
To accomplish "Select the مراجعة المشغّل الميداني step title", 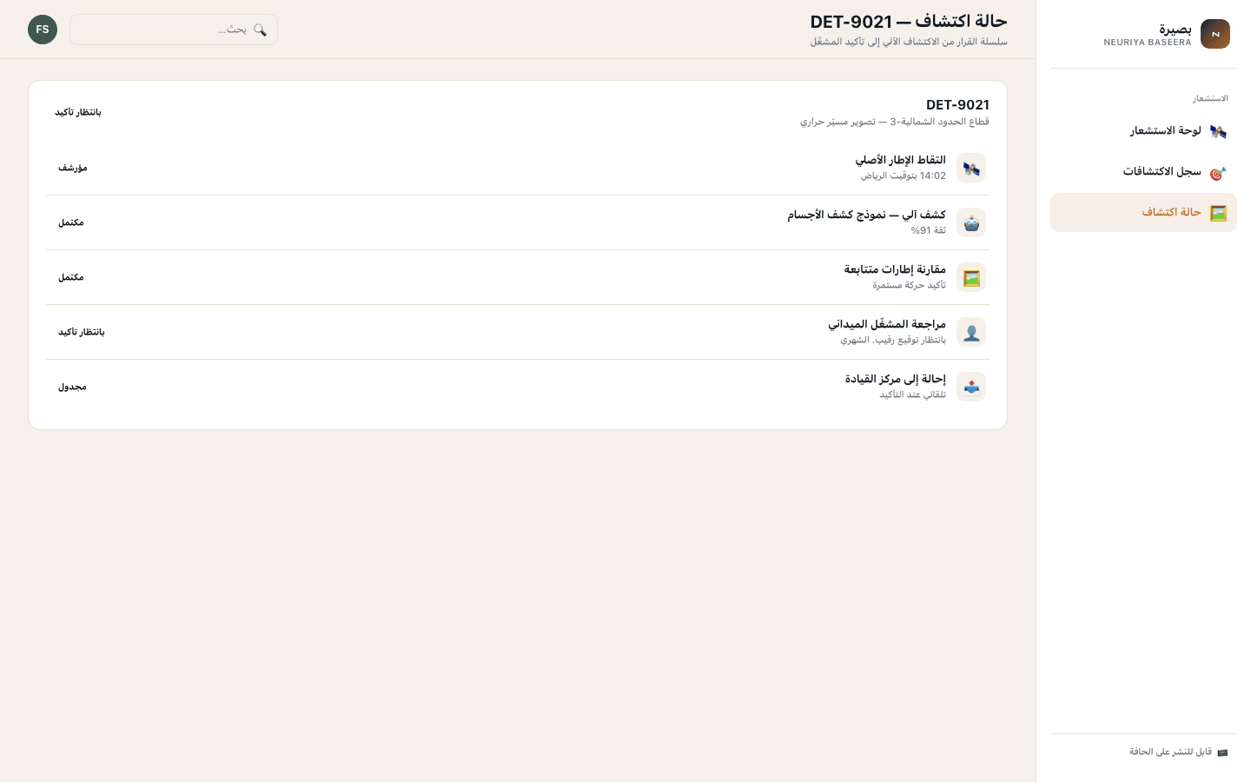I will click(x=887, y=324).
